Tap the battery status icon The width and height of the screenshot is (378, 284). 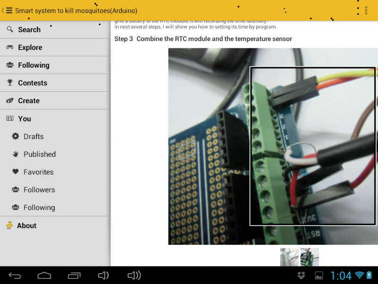369,275
